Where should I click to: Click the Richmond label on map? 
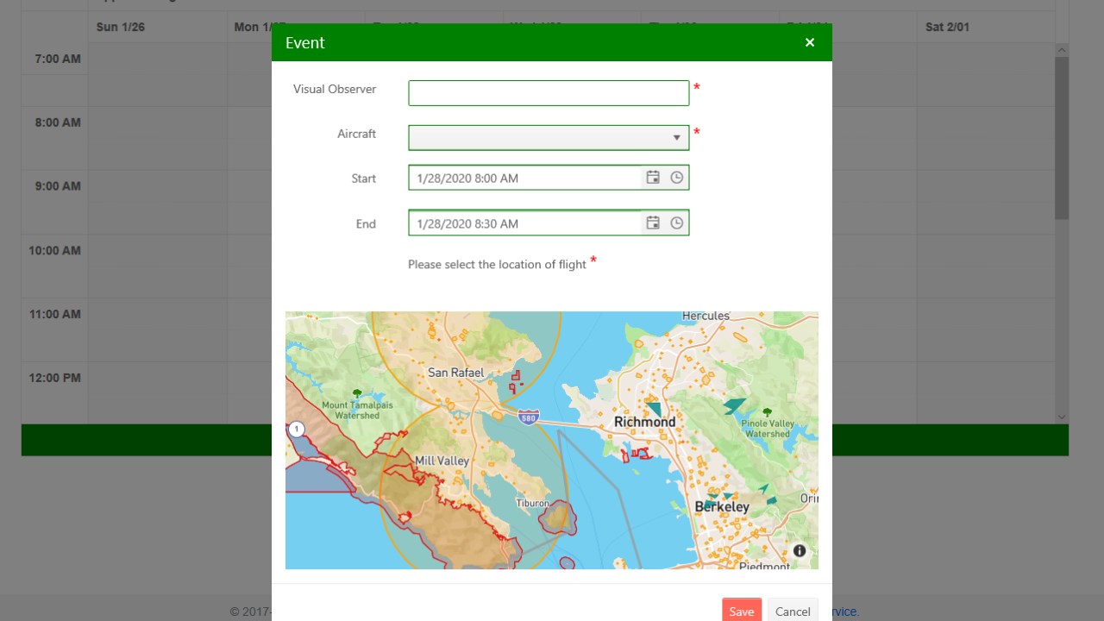tap(644, 422)
